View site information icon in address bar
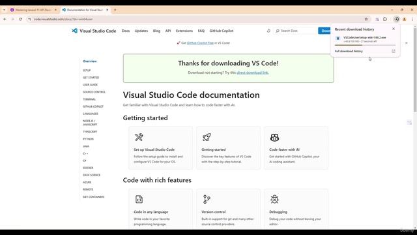Viewport: 417px width, 235px height. click(x=29, y=19)
